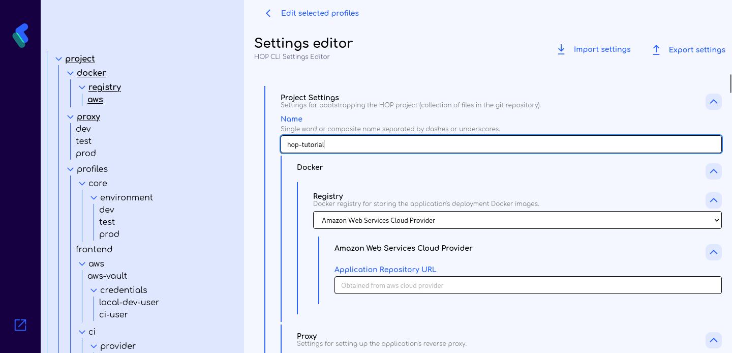The width and height of the screenshot is (732, 353).
Task: Click the Name field label
Action: (x=291, y=119)
